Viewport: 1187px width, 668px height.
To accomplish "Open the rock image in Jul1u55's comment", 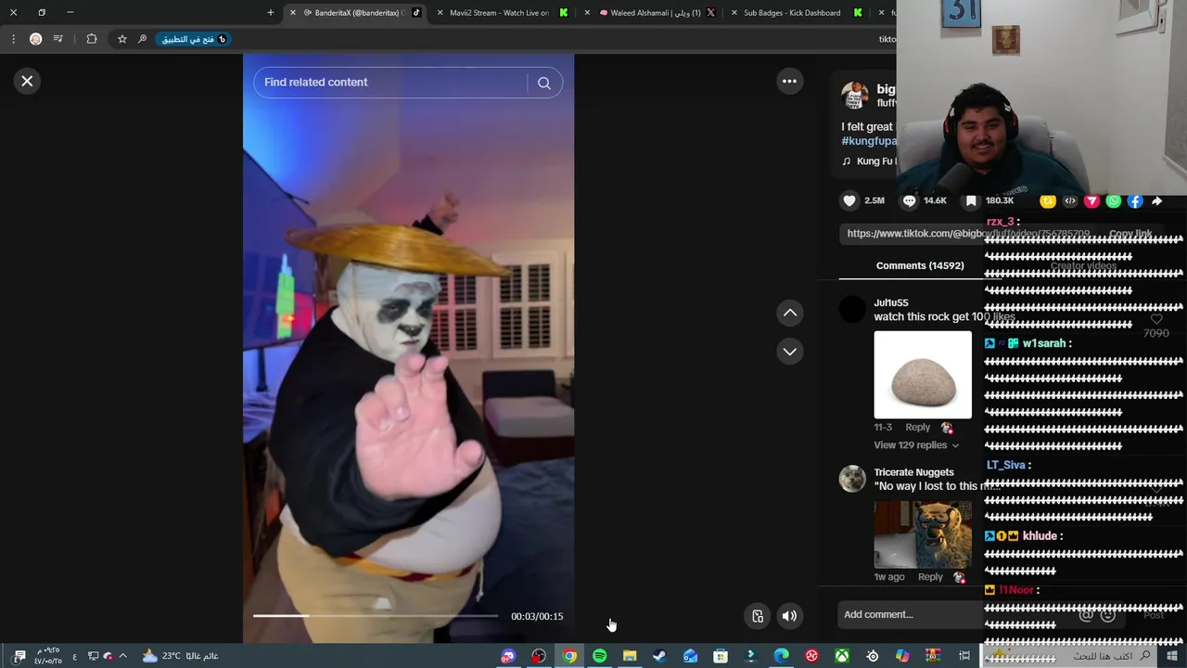I will point(923,375).
